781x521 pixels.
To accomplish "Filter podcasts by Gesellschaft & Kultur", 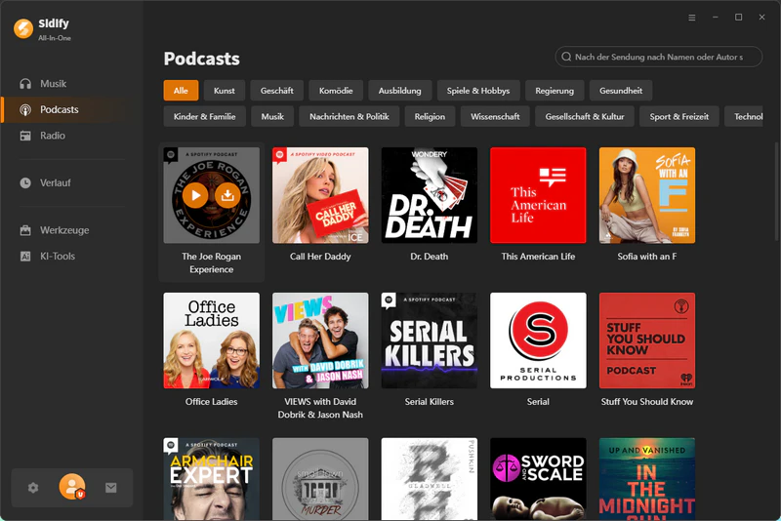I will click(585, 116).
